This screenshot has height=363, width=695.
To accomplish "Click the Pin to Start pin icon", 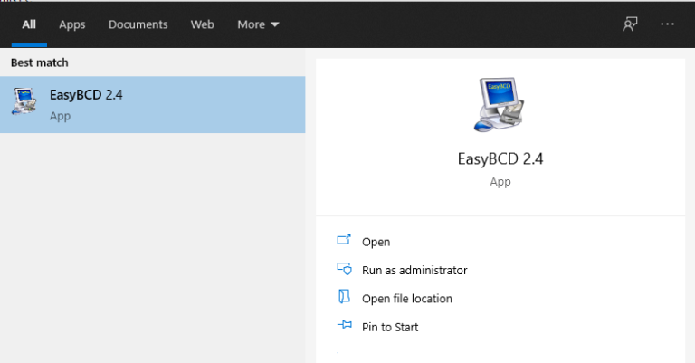I will tap(345, 325).
